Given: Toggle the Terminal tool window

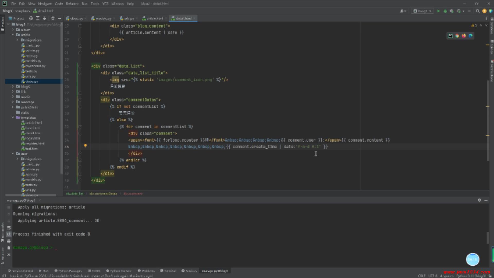Looking at the screenshot, I should pos(168,271).
